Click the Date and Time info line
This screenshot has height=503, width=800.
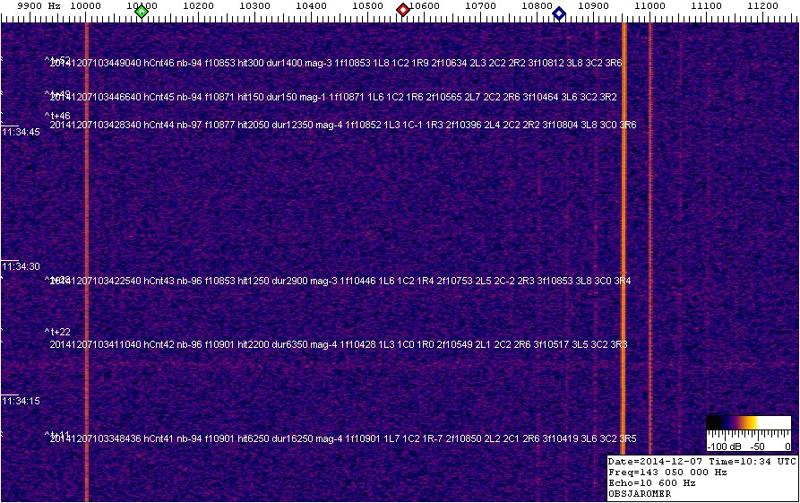pos(701,460)
